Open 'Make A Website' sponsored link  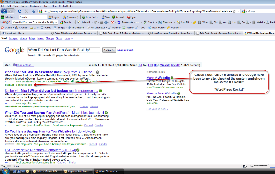point(158,78)
